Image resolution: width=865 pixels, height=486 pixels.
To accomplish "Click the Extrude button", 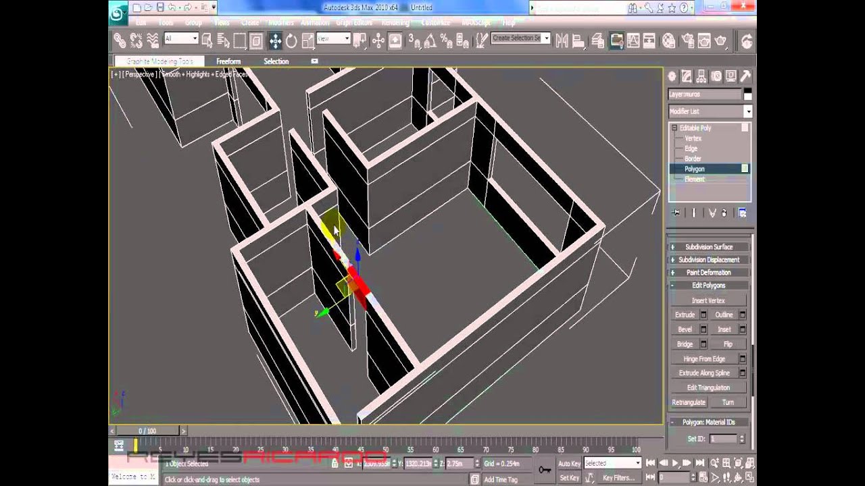I will [685, 315].
